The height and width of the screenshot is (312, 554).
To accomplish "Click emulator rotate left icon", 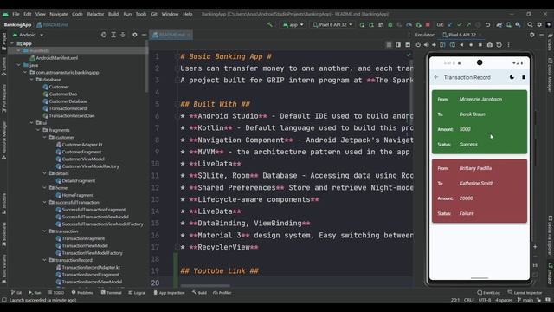I will [x=442, y=45].
